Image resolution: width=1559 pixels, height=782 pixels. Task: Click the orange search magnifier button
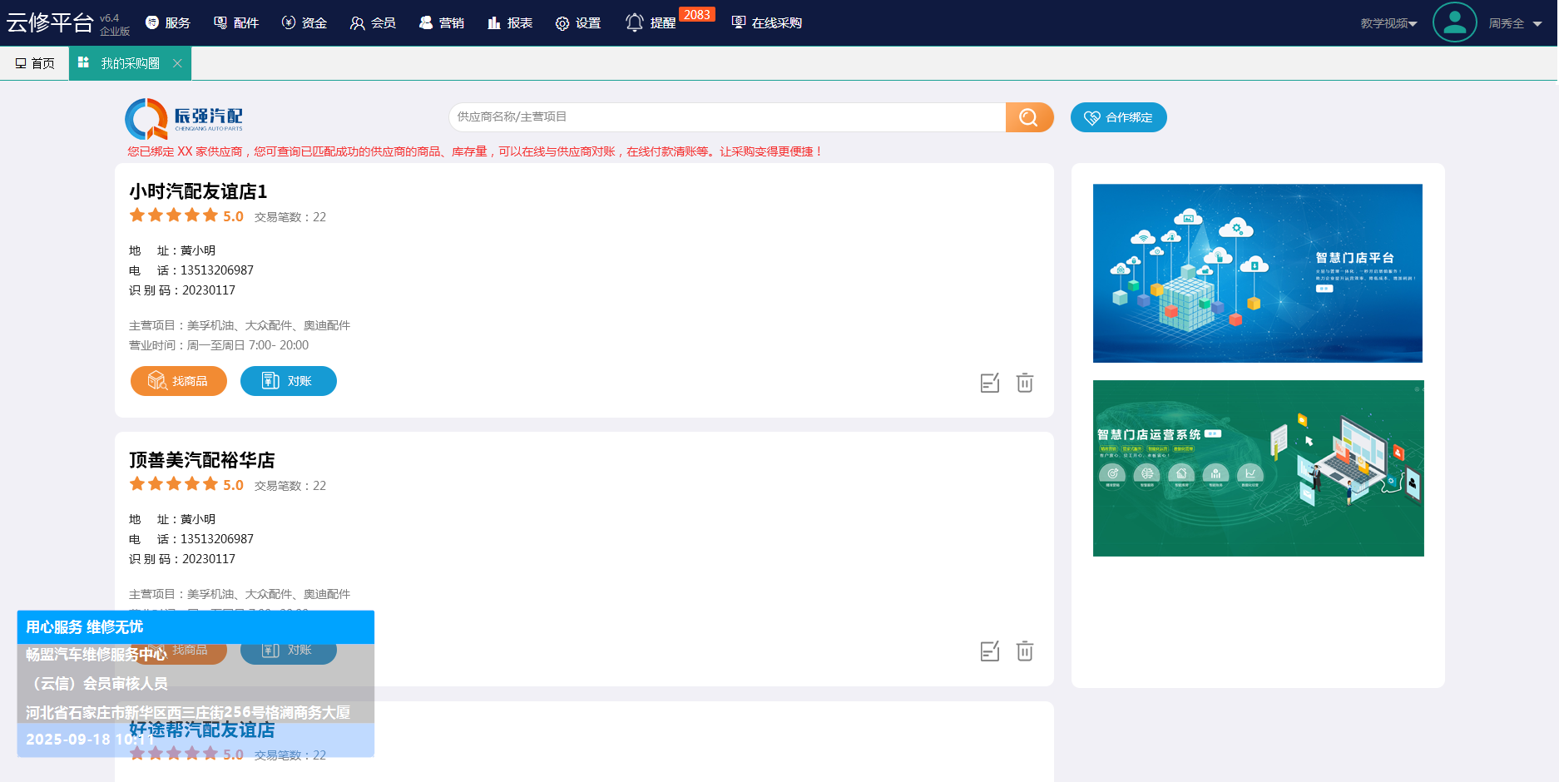tap(1029, 117)
